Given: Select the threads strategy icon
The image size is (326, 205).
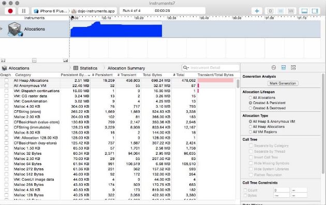Looking at the screenshot, I should 291,11.
